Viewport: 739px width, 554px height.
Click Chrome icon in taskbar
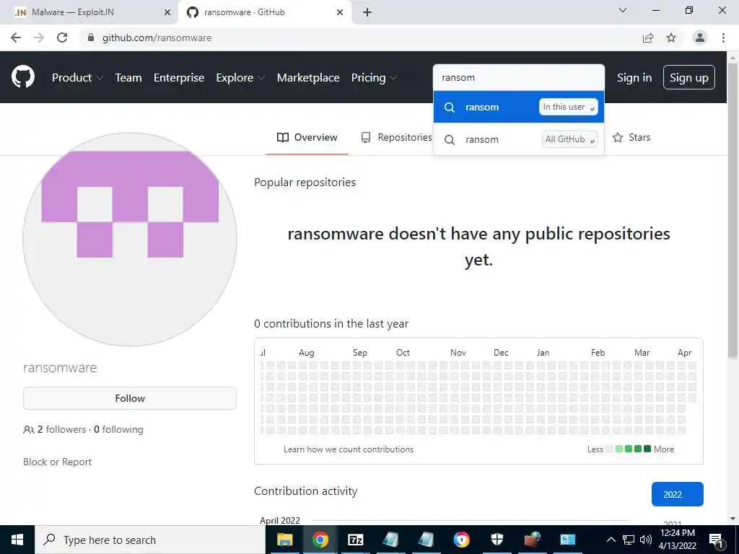click(320, 540)
